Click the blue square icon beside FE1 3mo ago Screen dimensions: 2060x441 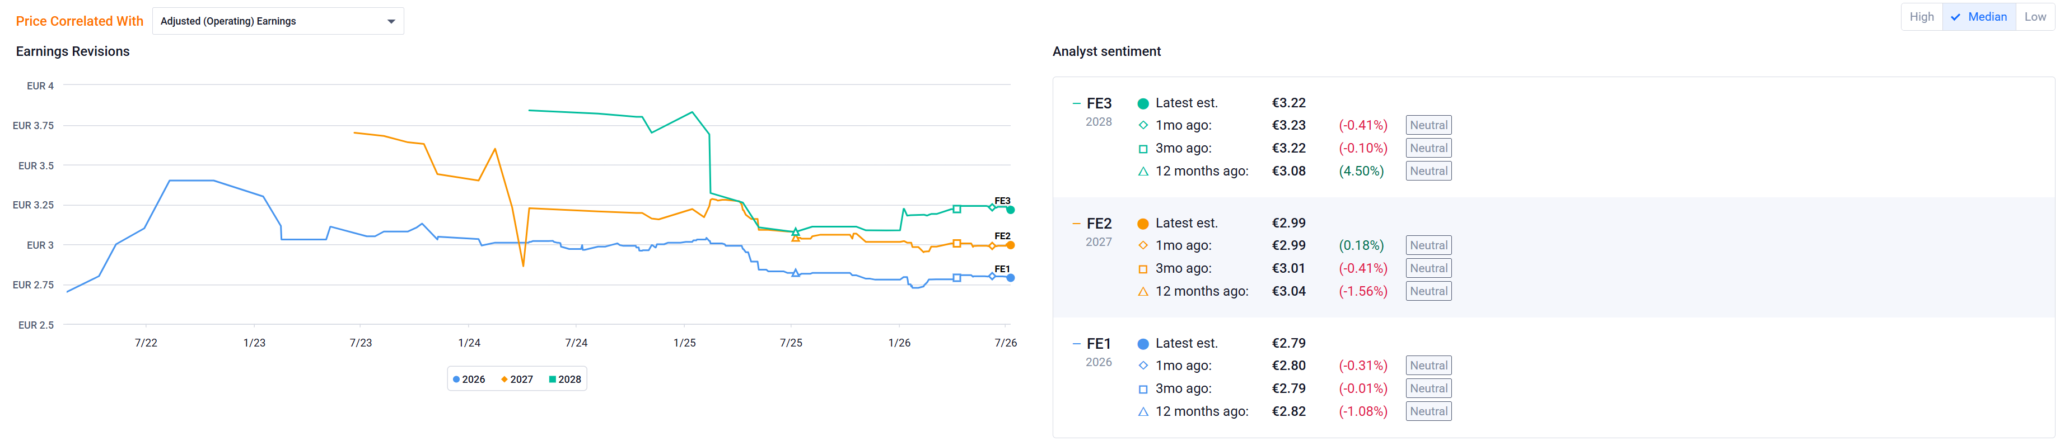click(1143, 389)
